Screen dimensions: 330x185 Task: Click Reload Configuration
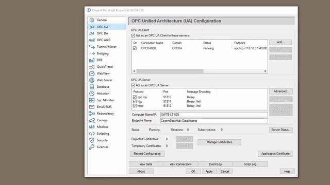click(x=147, y=154)
